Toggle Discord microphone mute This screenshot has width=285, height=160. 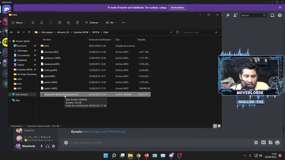tap(41, 146)
